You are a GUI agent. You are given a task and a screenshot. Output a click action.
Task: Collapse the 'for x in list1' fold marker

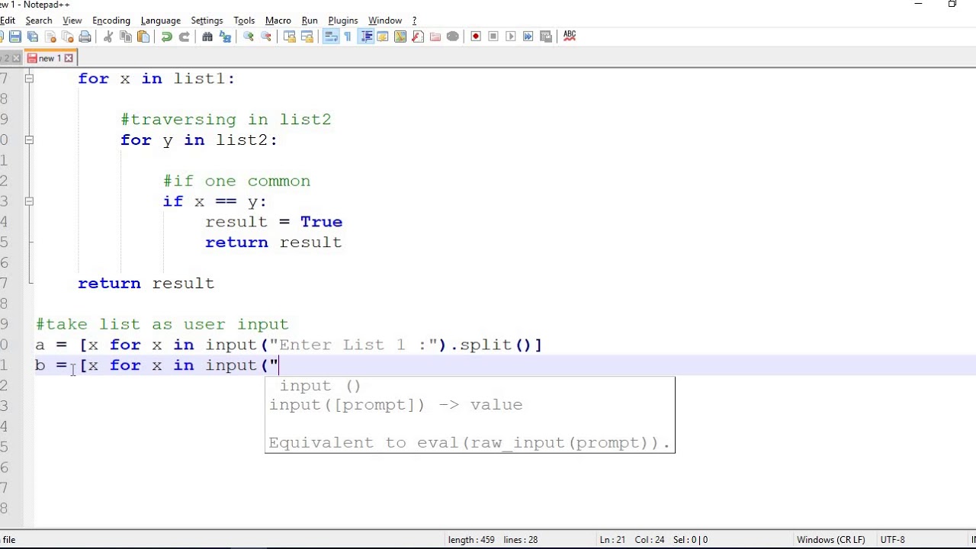29,78
